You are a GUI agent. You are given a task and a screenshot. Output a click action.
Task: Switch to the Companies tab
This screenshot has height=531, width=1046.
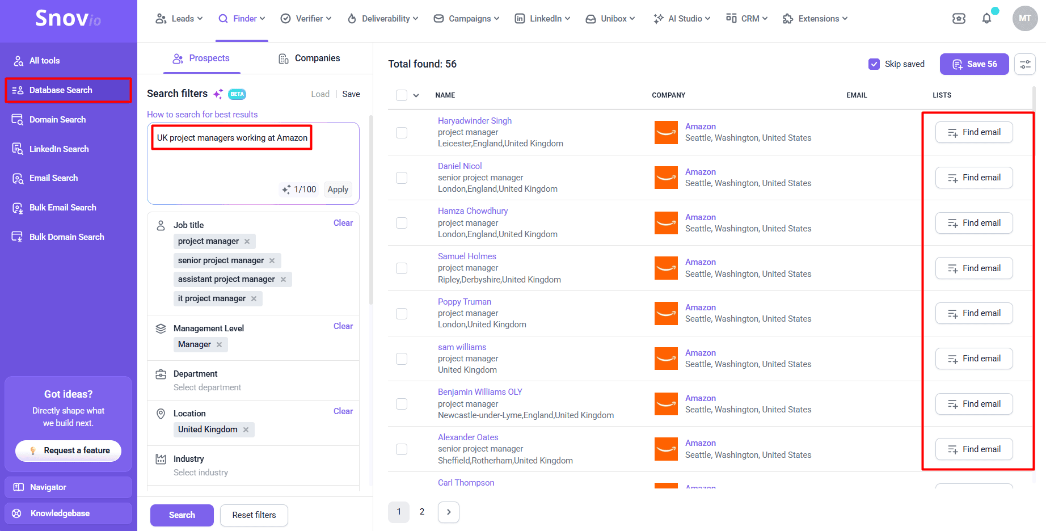pyautogui.click(x=309, y=58)
